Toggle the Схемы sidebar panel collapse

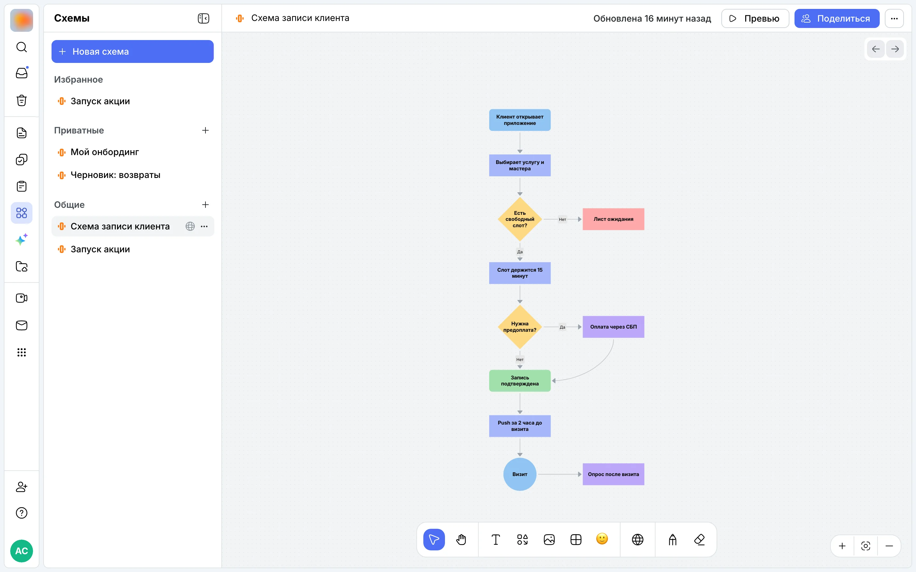(x=204, y=18)
